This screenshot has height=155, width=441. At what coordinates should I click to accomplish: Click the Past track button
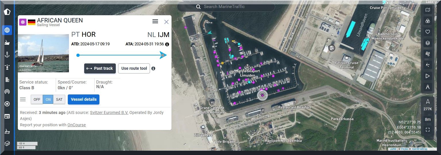[x=100, y=68]
